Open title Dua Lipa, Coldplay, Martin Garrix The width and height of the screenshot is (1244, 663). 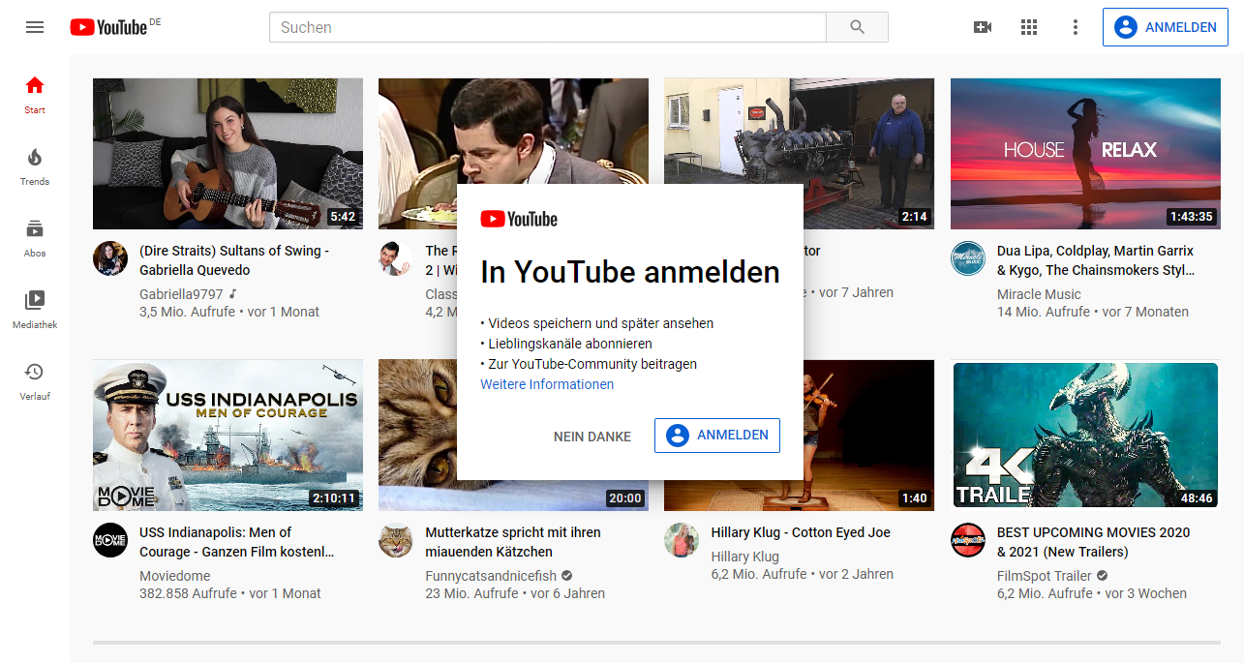[1096, 260]
